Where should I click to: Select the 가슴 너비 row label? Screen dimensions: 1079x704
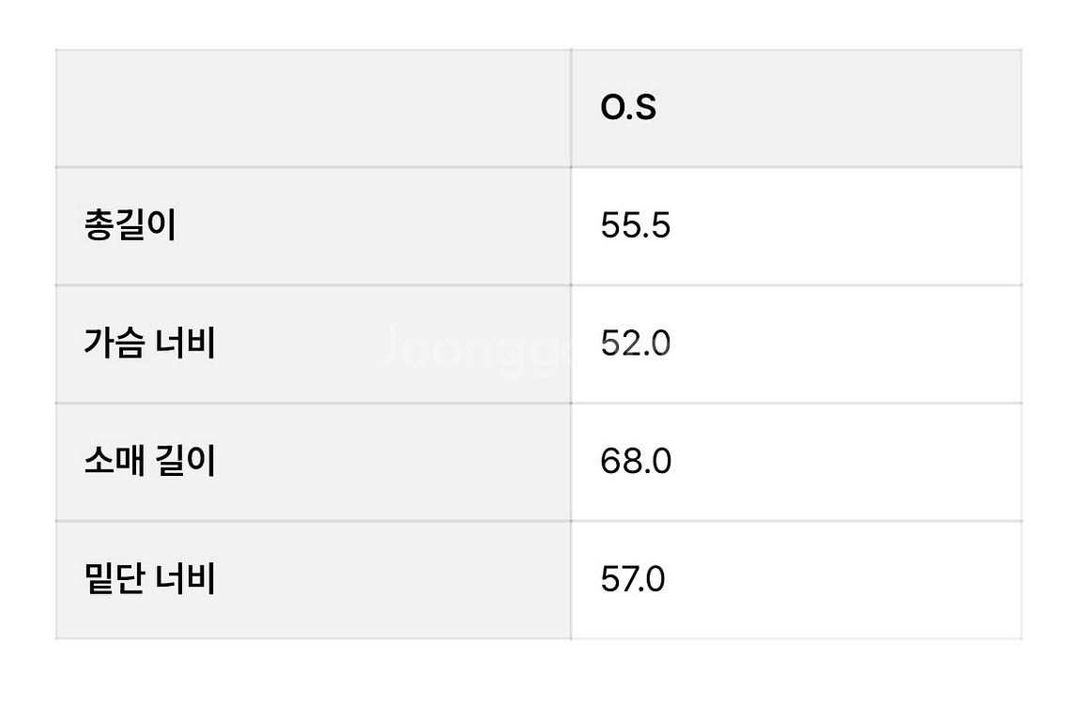click(x=149, y=344)
